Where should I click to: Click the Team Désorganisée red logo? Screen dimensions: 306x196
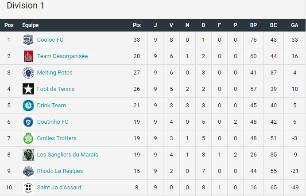[x=28, y=56]
